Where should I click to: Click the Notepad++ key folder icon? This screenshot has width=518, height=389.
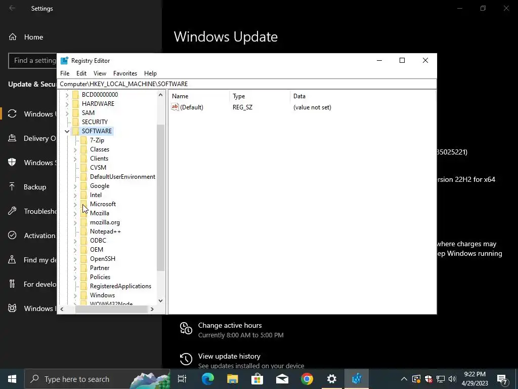(84, 231)
